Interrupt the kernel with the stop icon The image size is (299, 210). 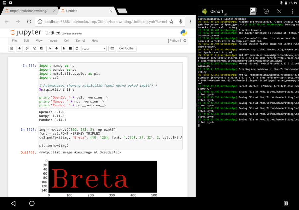click(x=70, y=48)
